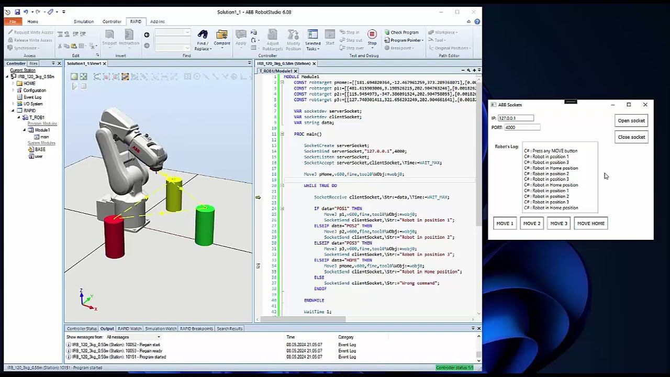
Task: Click the Controller status indicator in status bar
Action: point(455,368)
